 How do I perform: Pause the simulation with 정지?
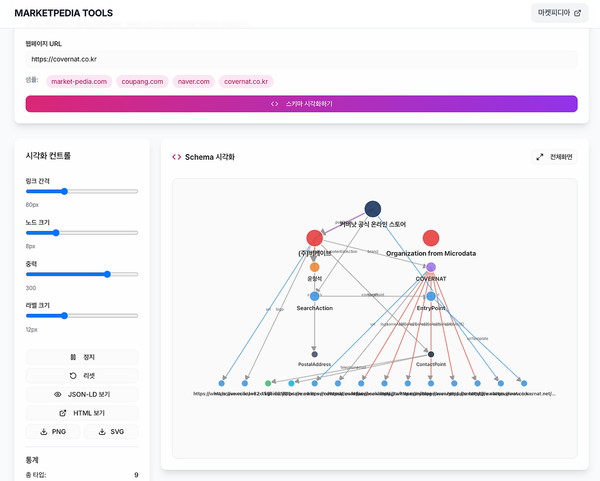click(82, 357)
